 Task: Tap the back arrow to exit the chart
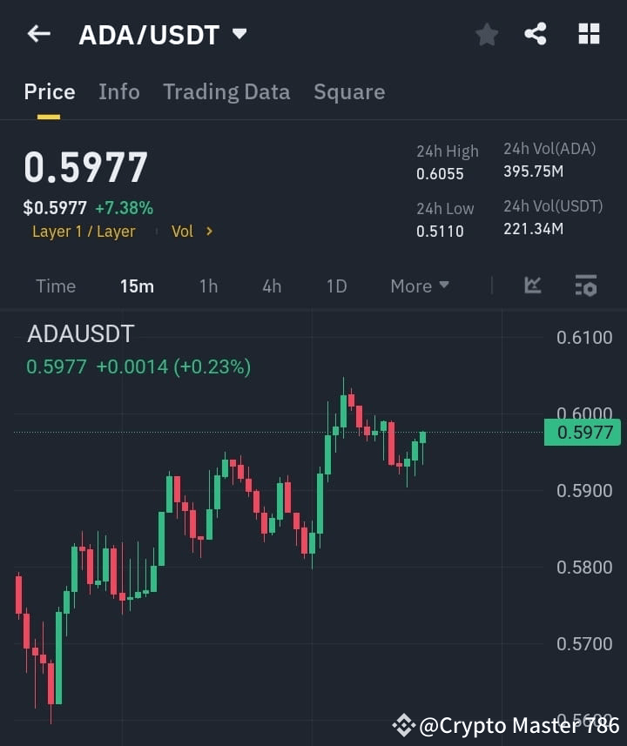37,33
